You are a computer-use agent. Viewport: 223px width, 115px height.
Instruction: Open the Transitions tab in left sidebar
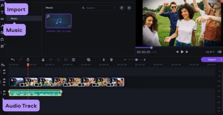[x=2, y=19]
